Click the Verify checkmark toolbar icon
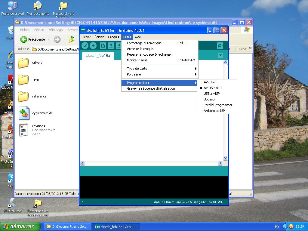The height and width of the screenshot is (231, 308). click(85, 45)
